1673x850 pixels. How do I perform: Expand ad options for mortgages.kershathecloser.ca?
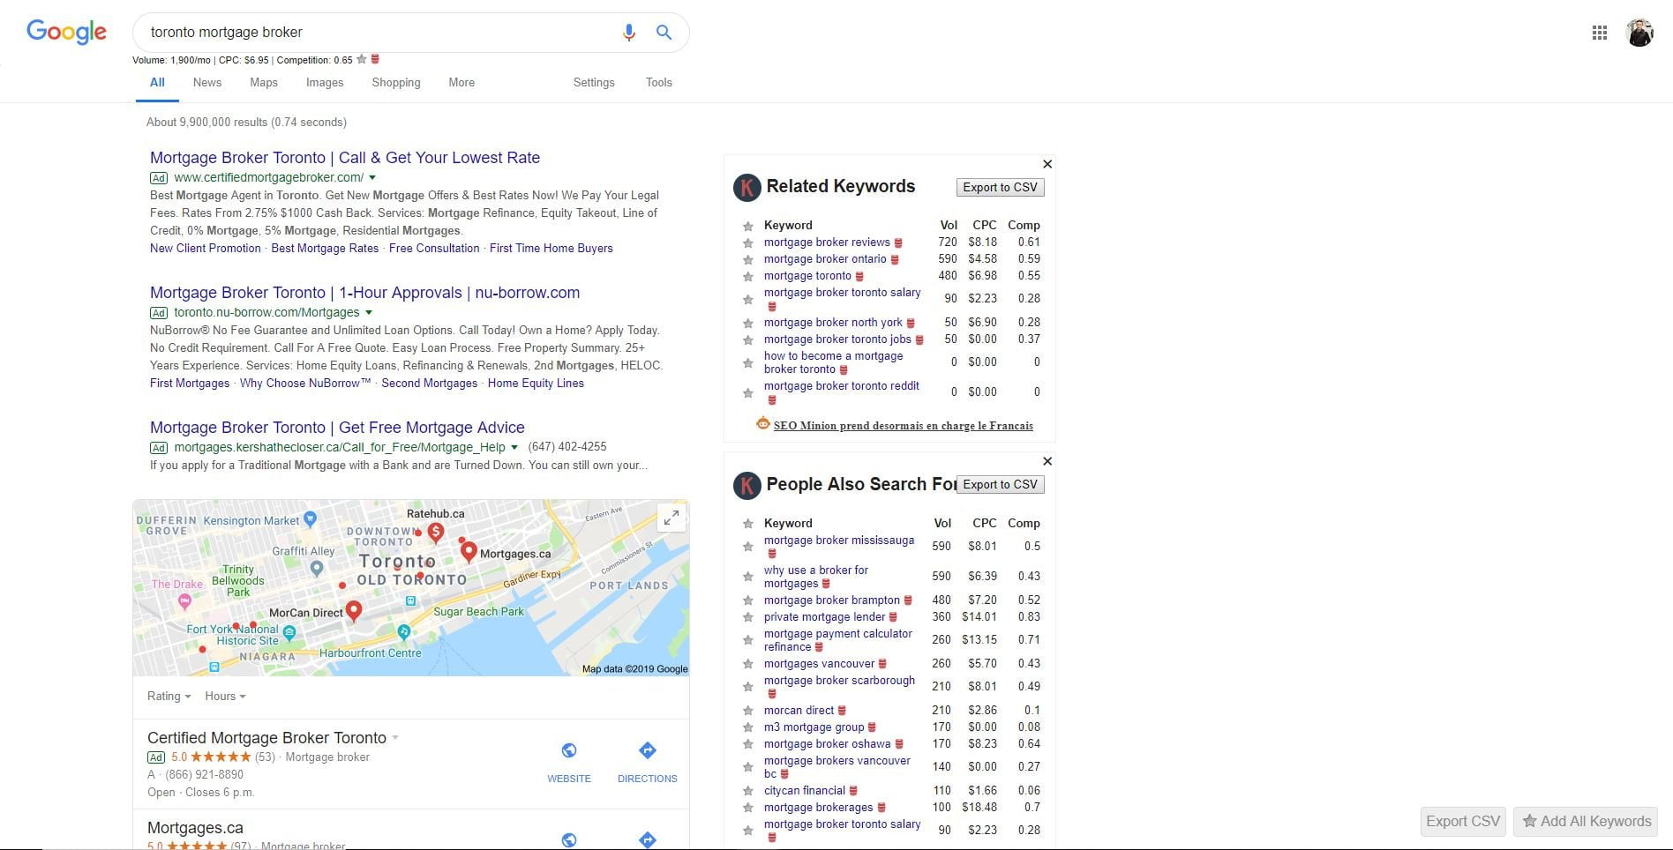pyautogui.click(x=514, y=447)
